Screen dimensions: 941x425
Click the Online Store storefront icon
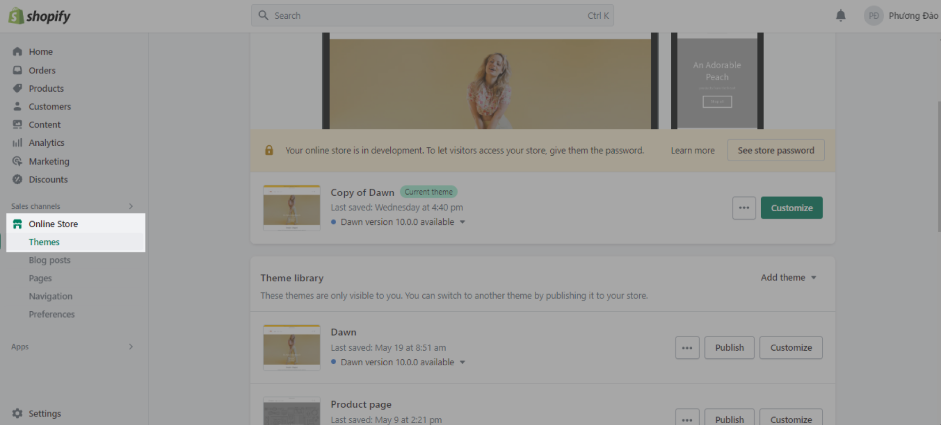click(x=17, y=224)
